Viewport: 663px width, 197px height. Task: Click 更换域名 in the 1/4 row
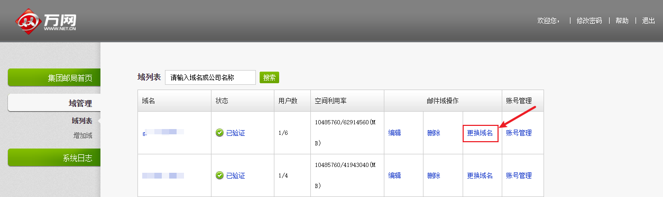pos(480,175)
